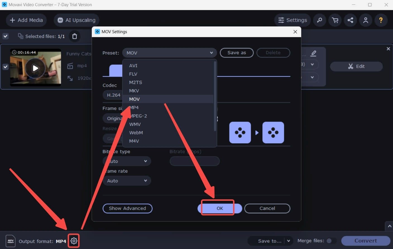This screenshot has height=249, width=393.
Task: Select WMV from preset list
Action: [168, 124]
